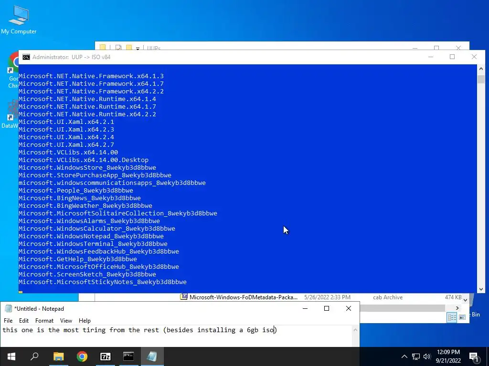The image size is (489, 366).
Task: Click Microsoft.WindowsTerminal_8wekyb3d8bbwe console line
Action: (x=93, y=244)
